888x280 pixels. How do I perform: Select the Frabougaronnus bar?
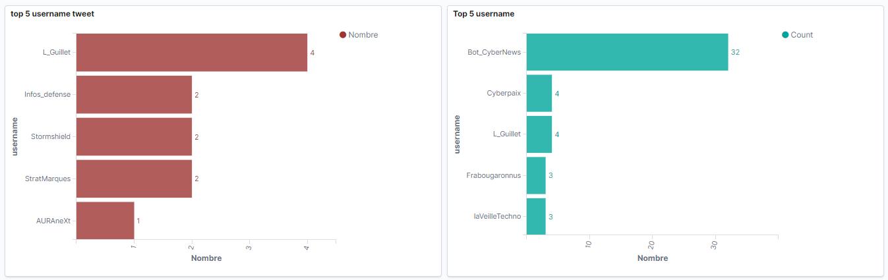click(x=536, y=175)
